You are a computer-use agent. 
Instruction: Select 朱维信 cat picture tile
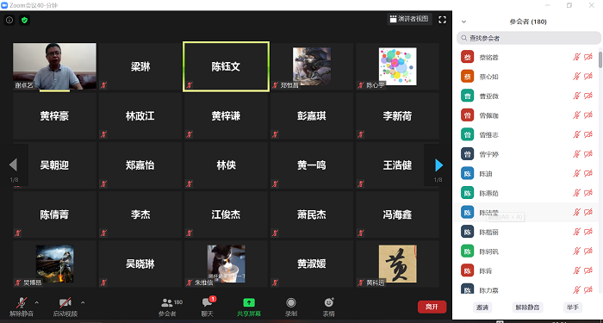[x=226, y=264]
